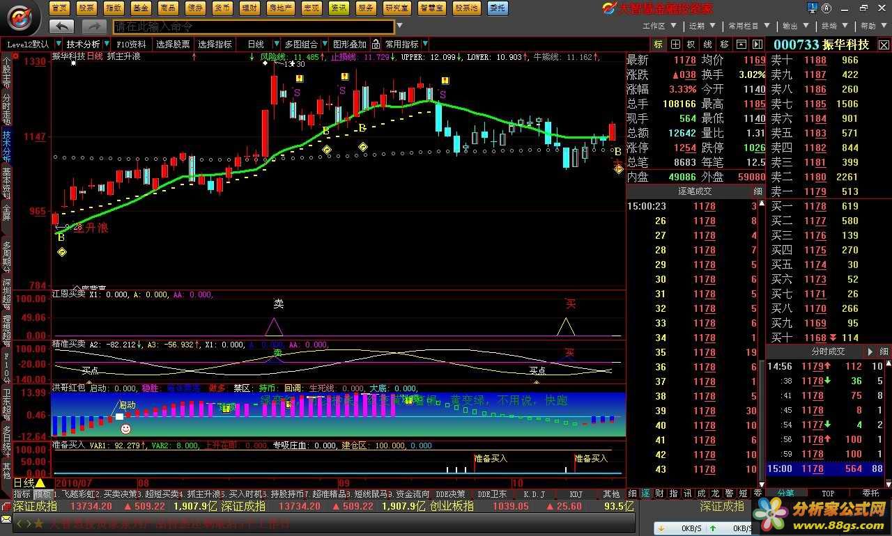Click the crosshair grid icon beside 标
The image size is (892, 536).
(x=675, y=44)
